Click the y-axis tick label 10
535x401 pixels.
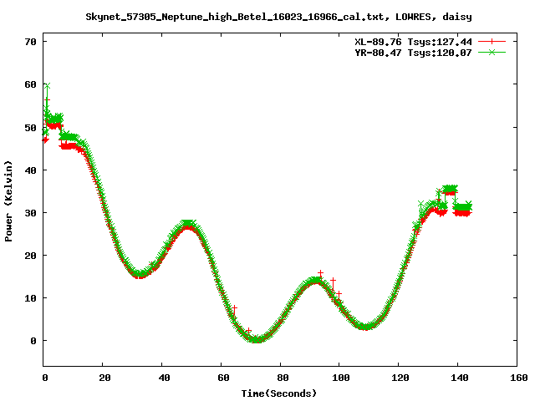tap(30, 298)
